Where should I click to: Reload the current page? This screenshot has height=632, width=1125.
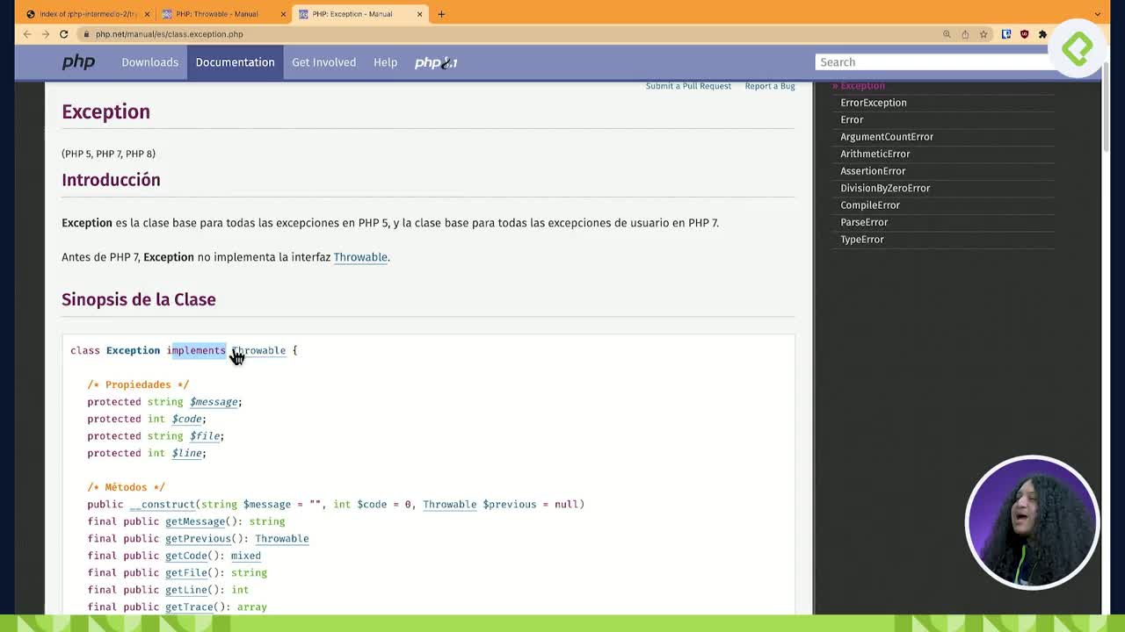[x=64, y=34]
